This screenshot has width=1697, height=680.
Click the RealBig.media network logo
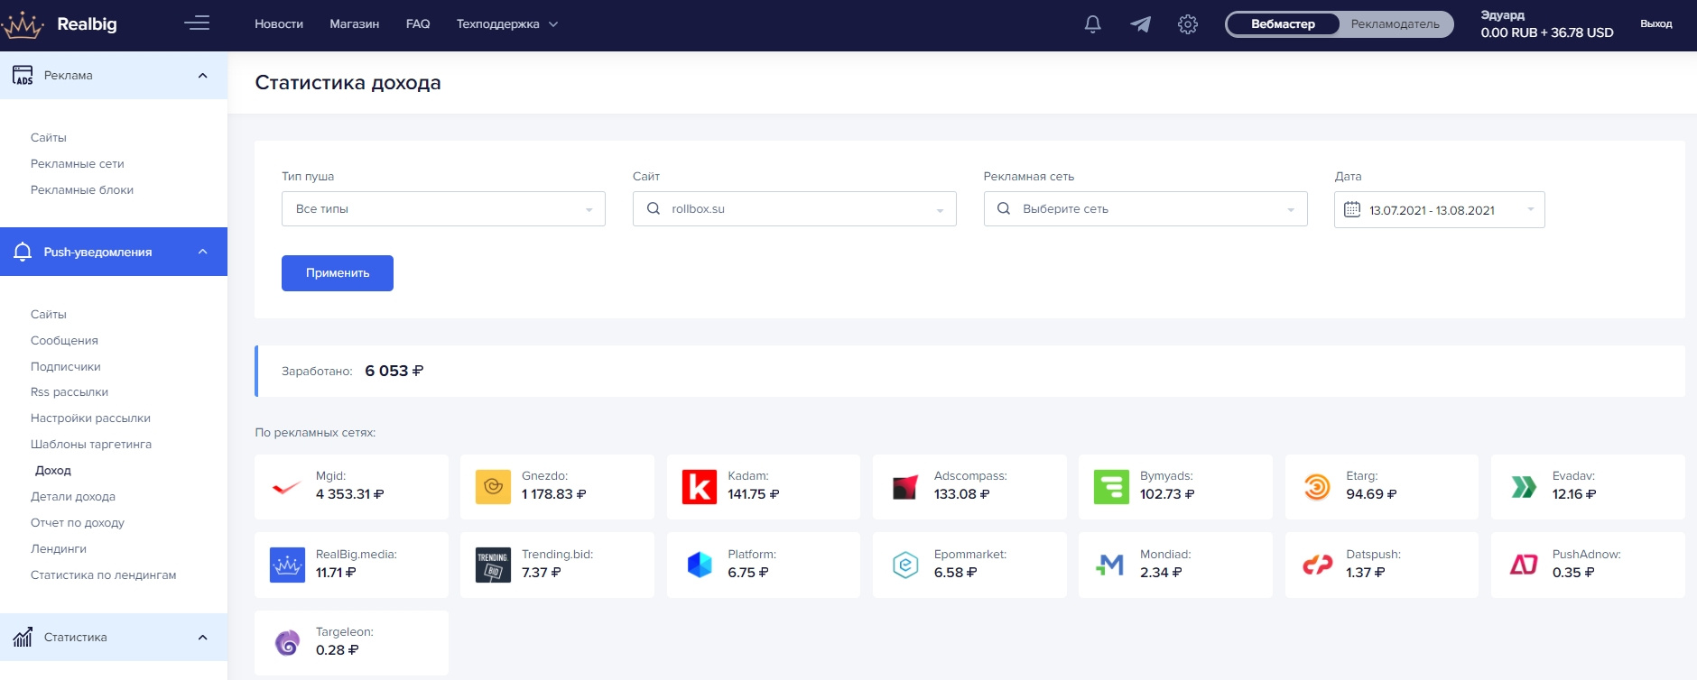tap(287, 565)
